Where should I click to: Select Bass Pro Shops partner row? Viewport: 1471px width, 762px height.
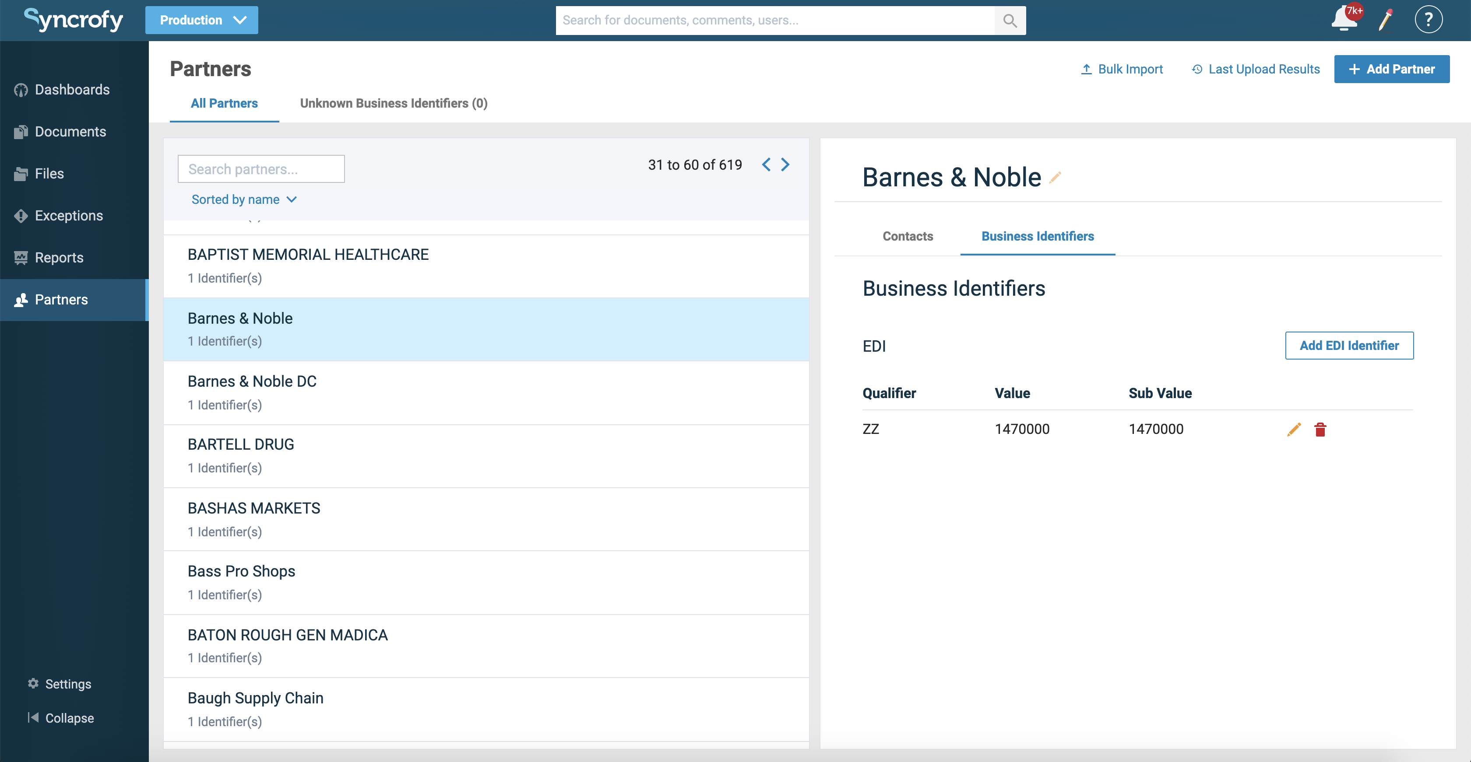pos(486,582)
